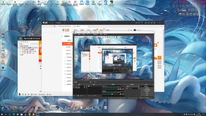Click orange play-circle button on Douyu right edge
This screenshot has height=116, width=206.
click(159, 57)
